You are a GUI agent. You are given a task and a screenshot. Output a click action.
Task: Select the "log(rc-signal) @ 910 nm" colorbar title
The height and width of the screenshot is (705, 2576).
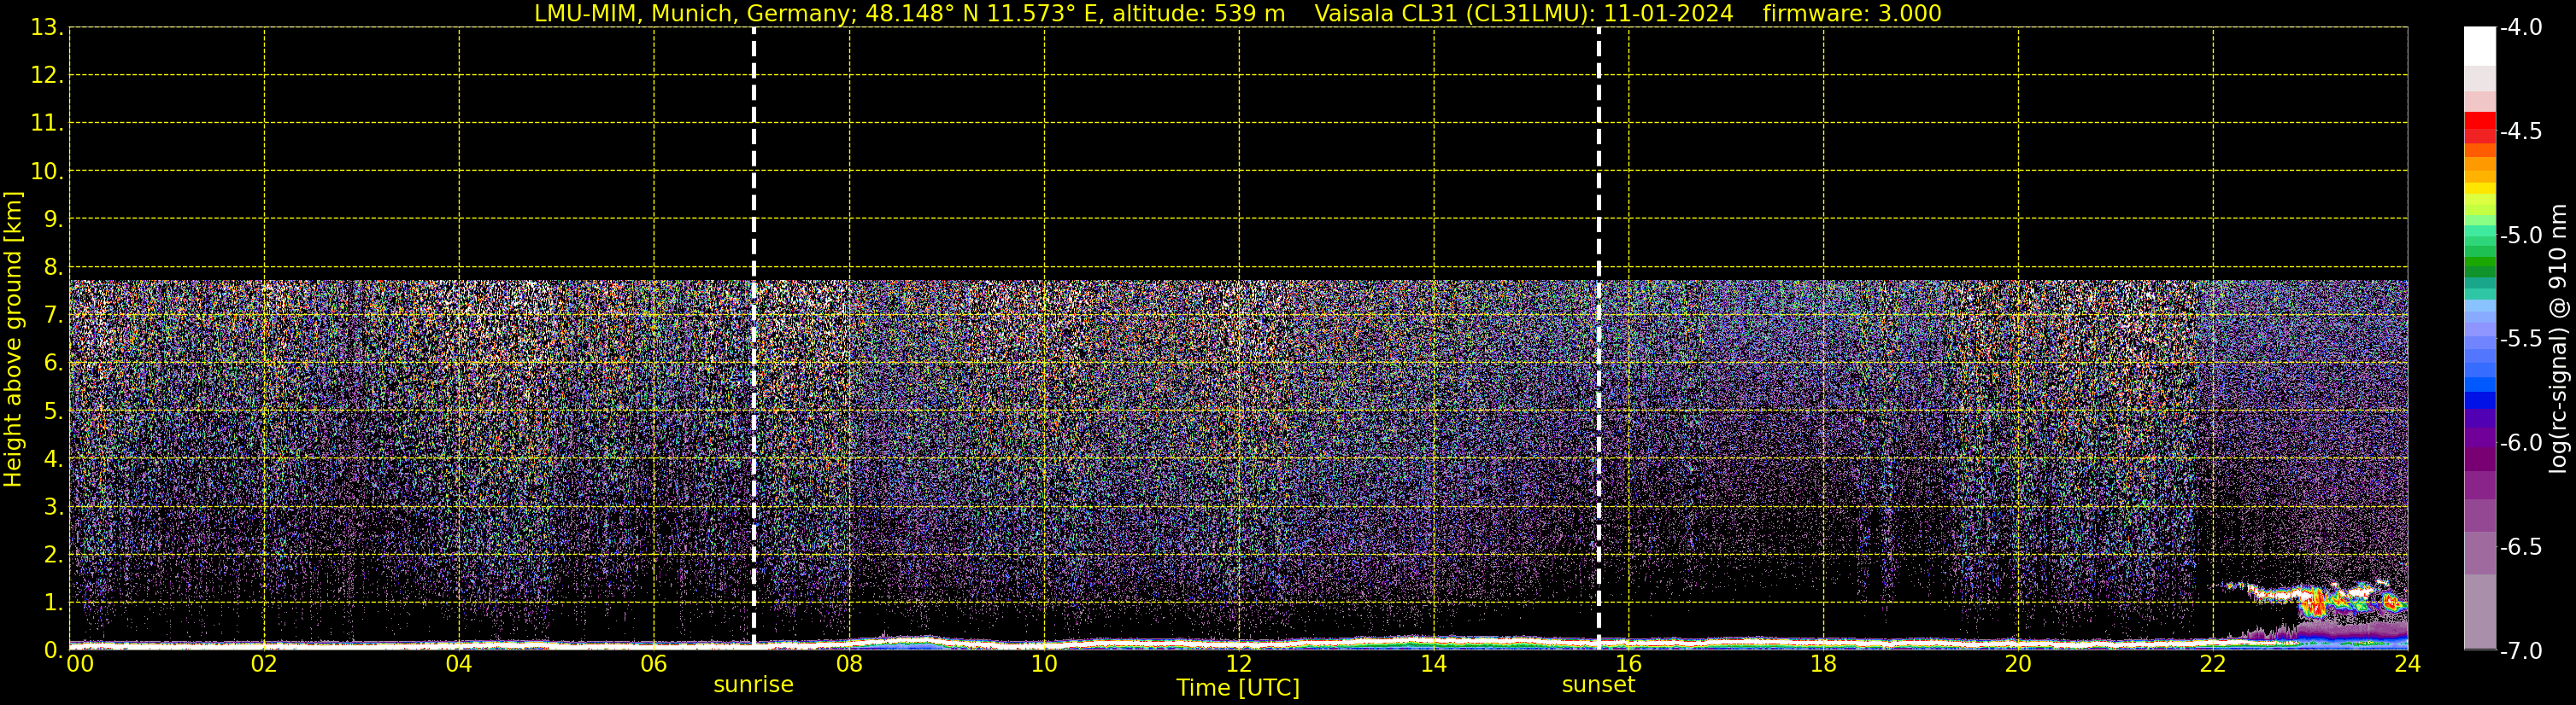2558,340
